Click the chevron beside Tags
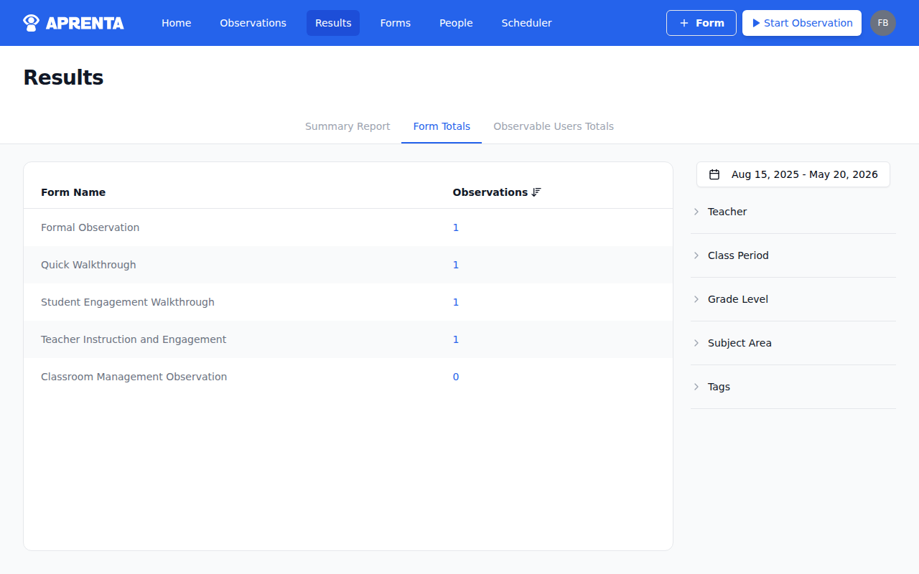The height and width of the screenshot is (574, 919). (x=696, y=387)
